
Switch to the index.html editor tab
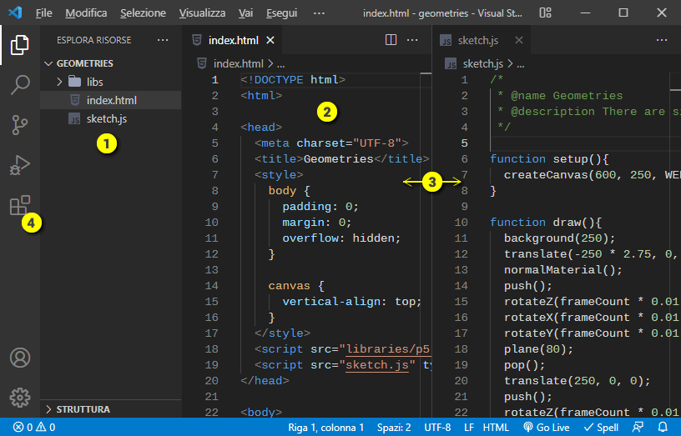(233, 40)
